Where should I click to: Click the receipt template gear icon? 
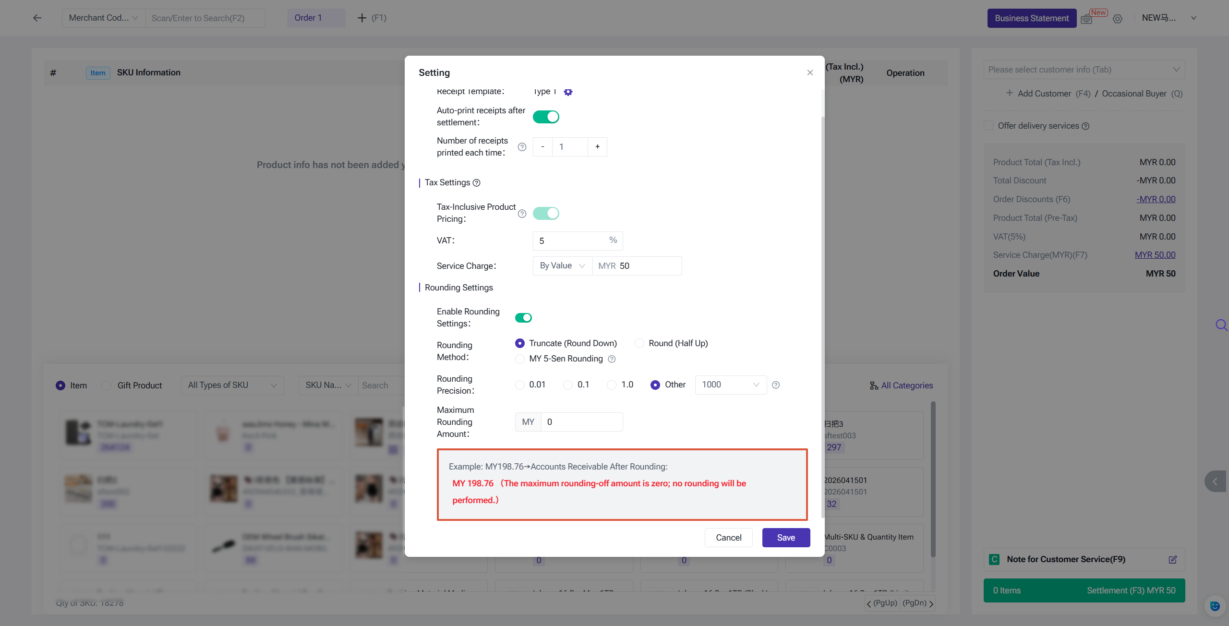coord(568,92)
